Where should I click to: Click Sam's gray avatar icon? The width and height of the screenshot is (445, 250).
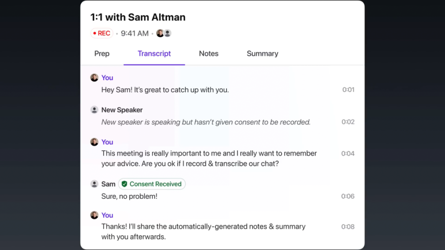[x=94, y=184]
